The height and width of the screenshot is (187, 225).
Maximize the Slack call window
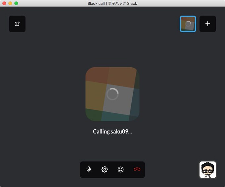16,3
